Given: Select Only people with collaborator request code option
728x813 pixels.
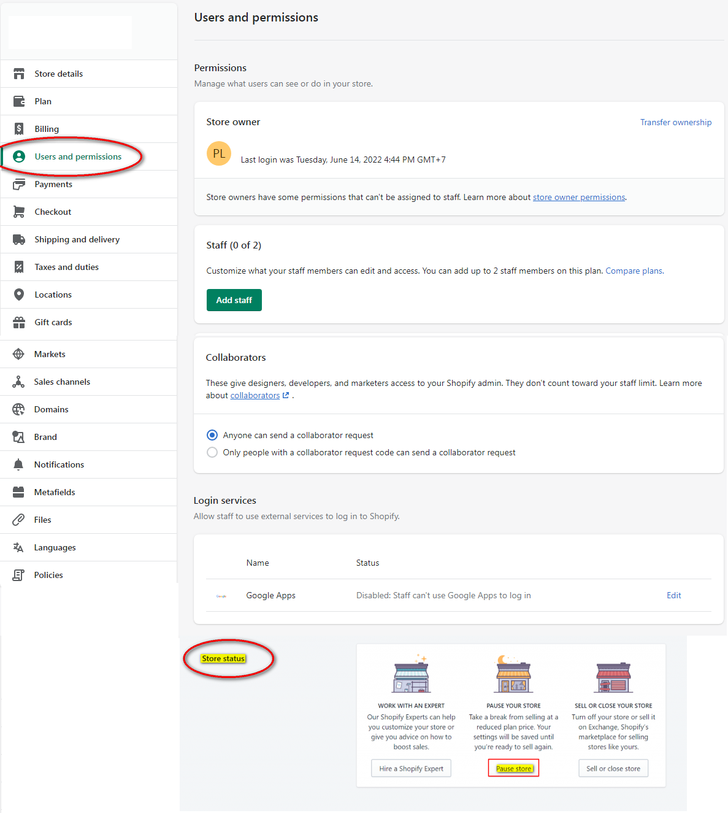Looking at the screenshot, I should click(212, 452).
